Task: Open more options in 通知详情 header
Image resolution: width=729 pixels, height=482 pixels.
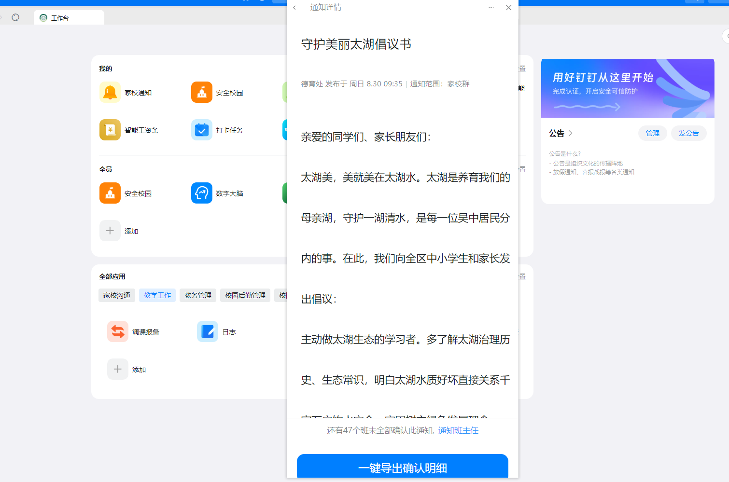Action: pyautogui.click(x=491, y=8)
